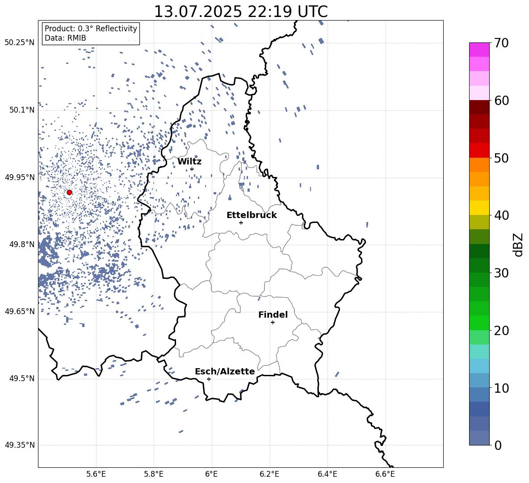Click the 5.6°E longitude label

[96, 474]
